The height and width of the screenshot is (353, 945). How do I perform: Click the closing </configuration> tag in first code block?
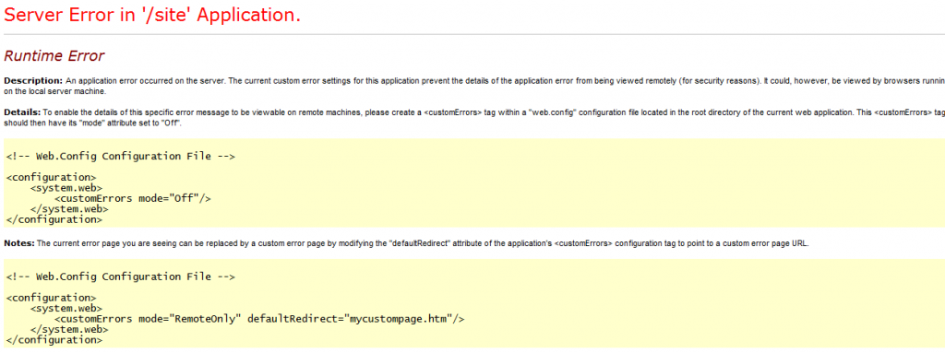pyautogui.click(x=54, y=220)
